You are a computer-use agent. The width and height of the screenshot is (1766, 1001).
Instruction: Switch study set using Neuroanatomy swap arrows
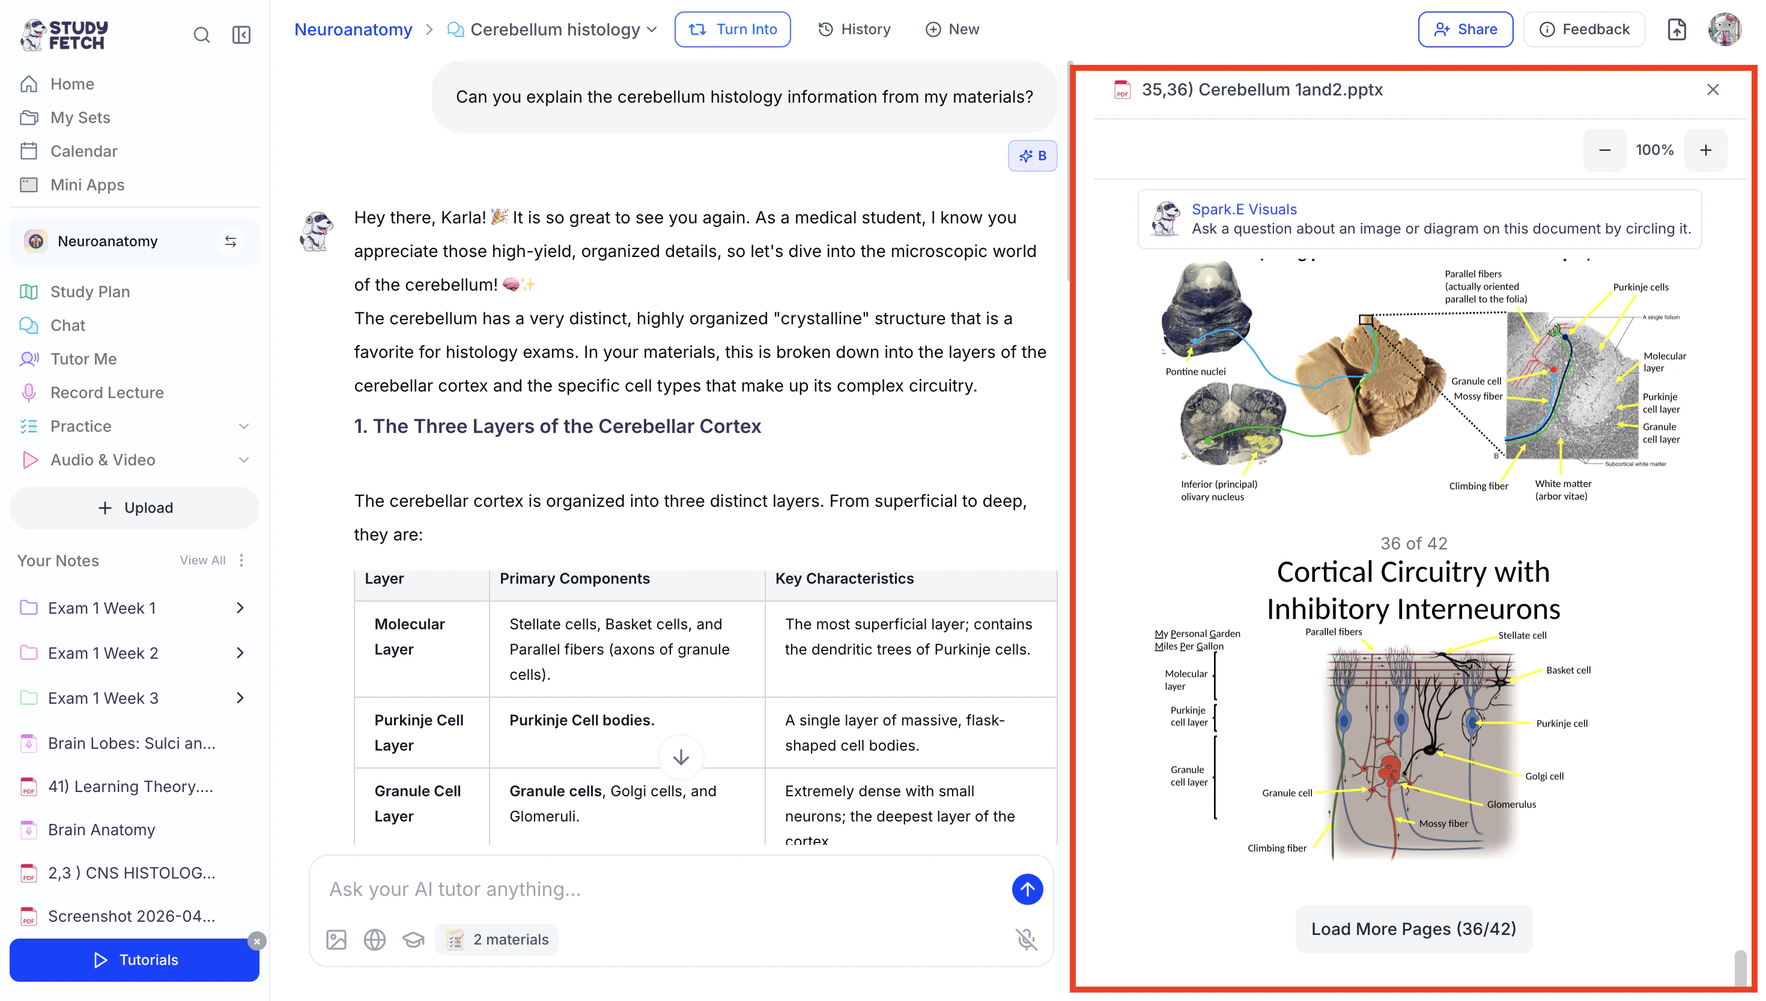231,241
